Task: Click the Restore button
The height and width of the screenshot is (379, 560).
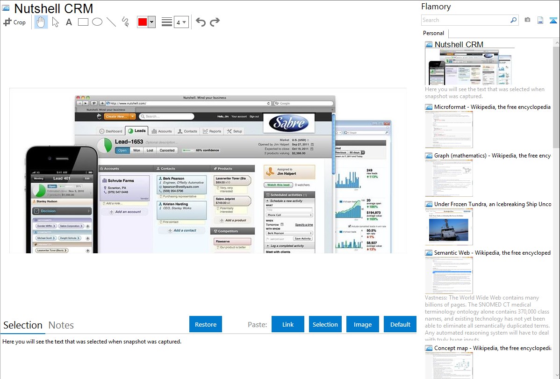Action: [x=206, y=324]
